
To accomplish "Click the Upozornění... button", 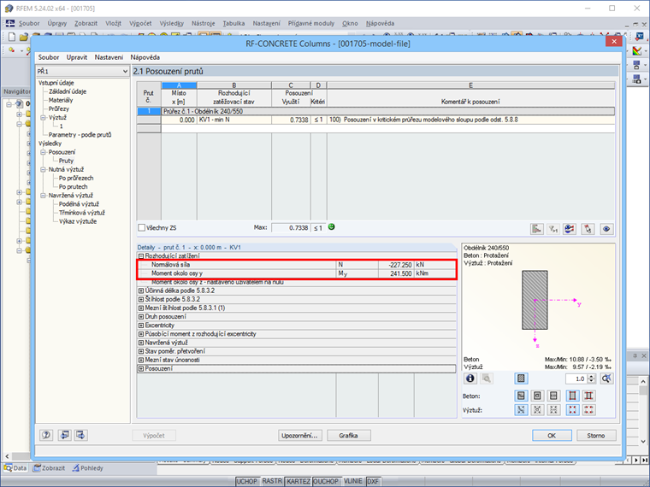I will point(299,435).
